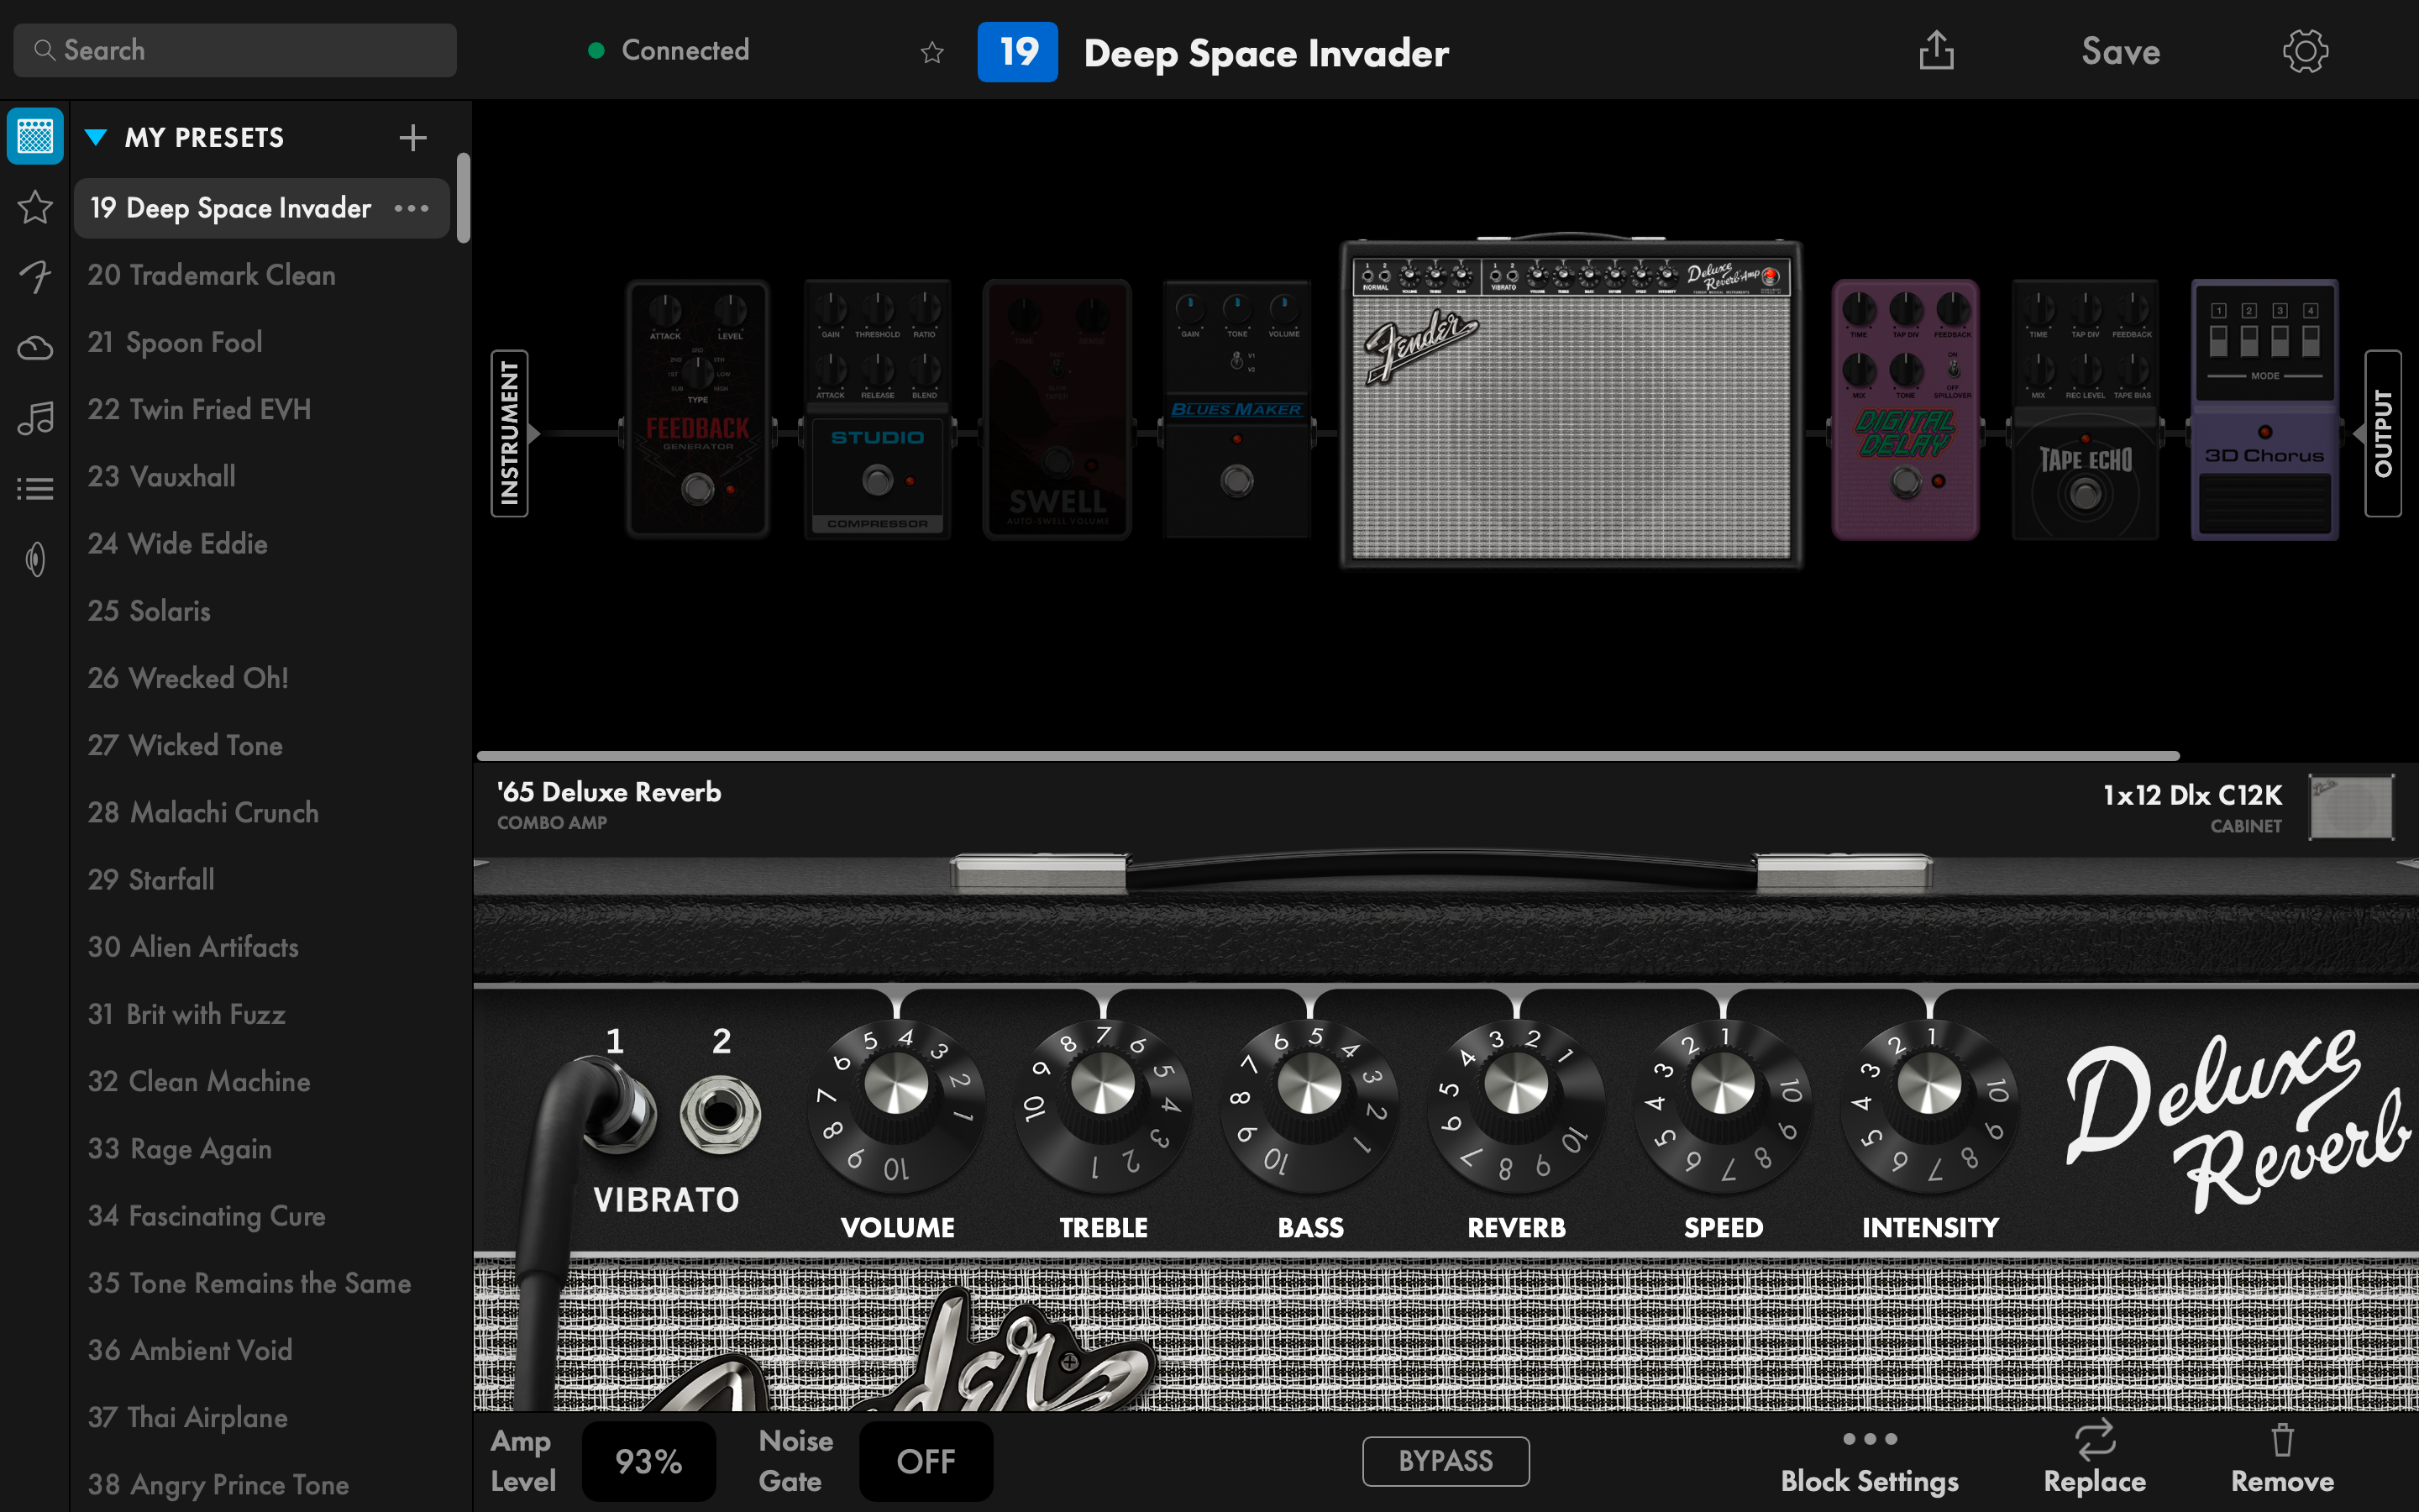Open the Fender logo tab in sidebar
2419x1512 pixels.
[35, 277]
